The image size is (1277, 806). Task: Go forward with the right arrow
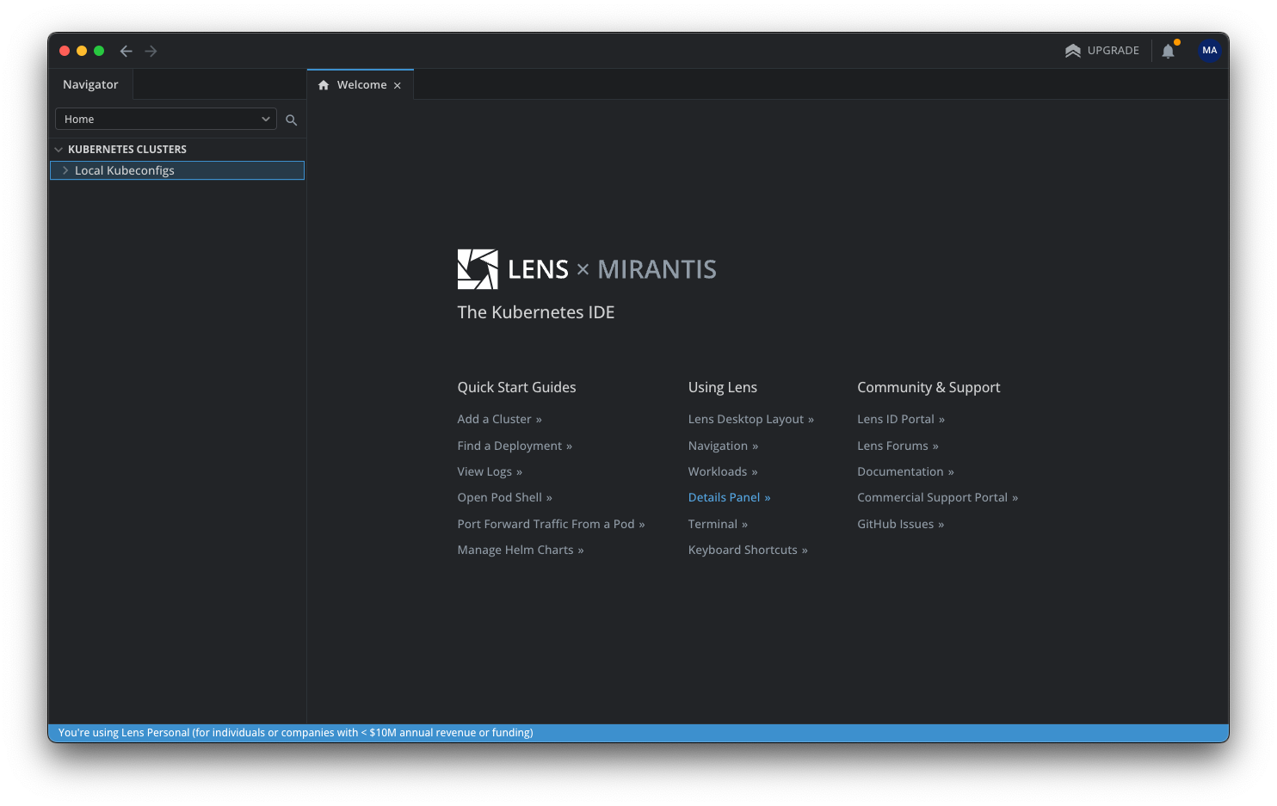pos(151,51)
